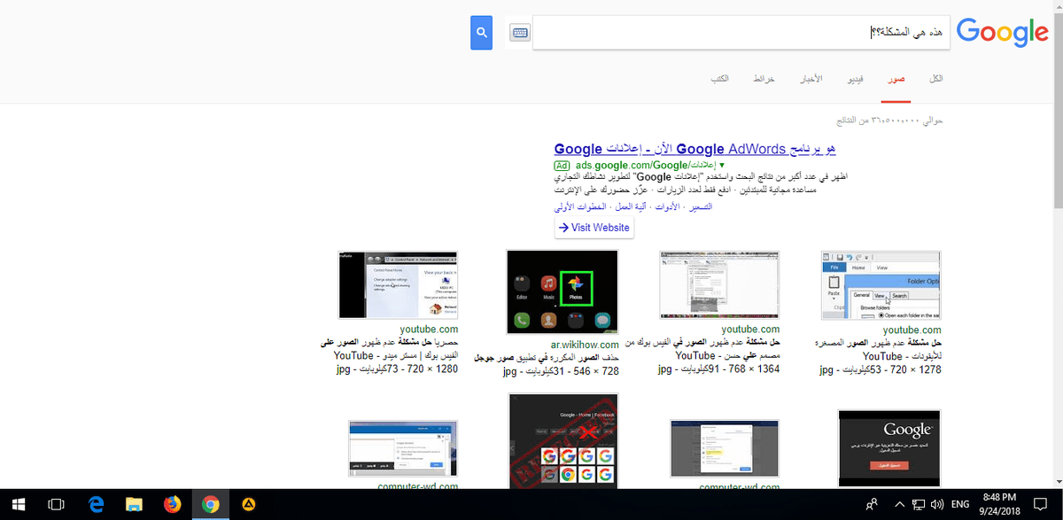This screenshot has height=520, width=1063.
Task: Open the Google AdWords ad headline link
Action: click(694, 148)
